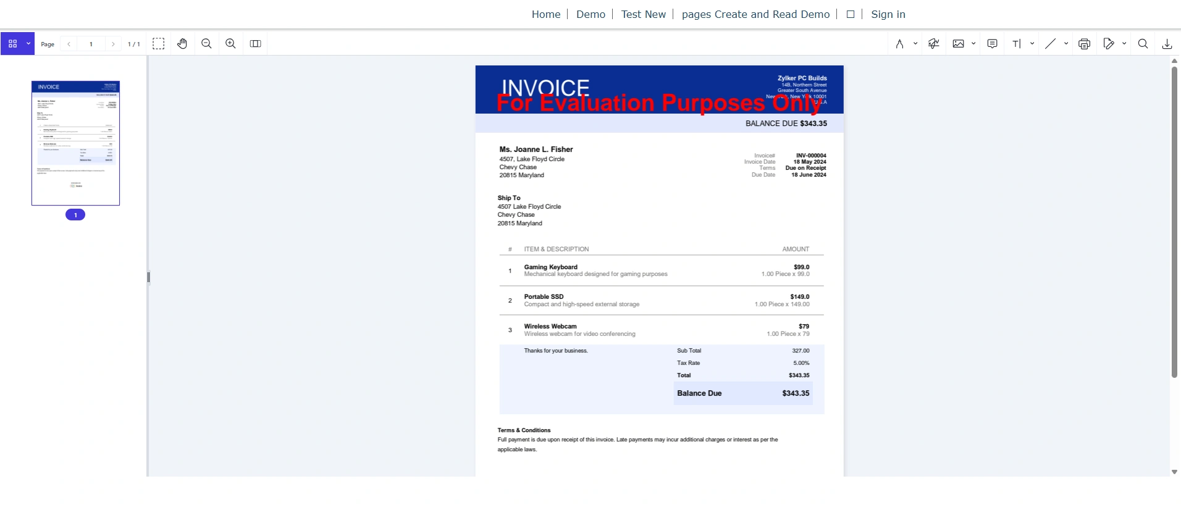Click the vertical scrollbar down arrow
This screenshot has height=505, width=1181.
pyautogui.click(x=1174, y=472)
